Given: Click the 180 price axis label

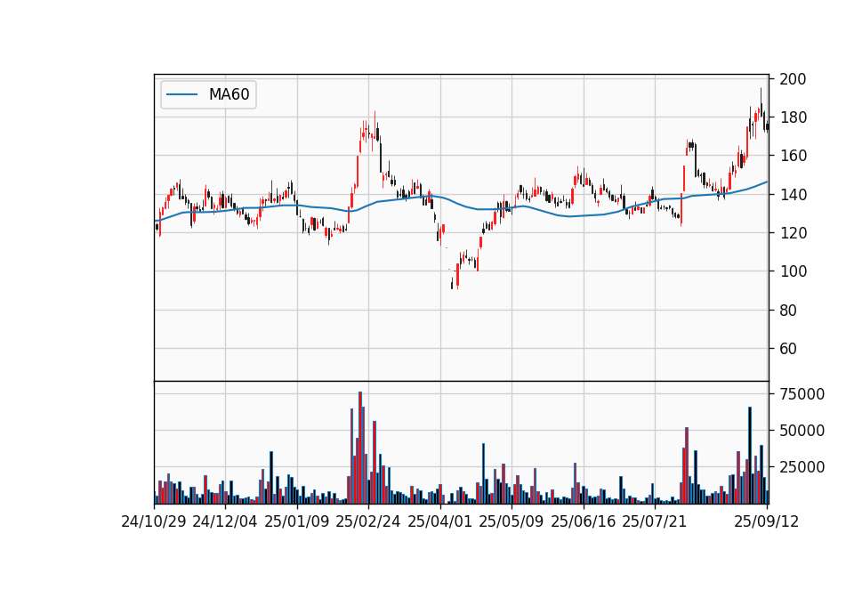Looking at the screenshot, I should point(793,117).
